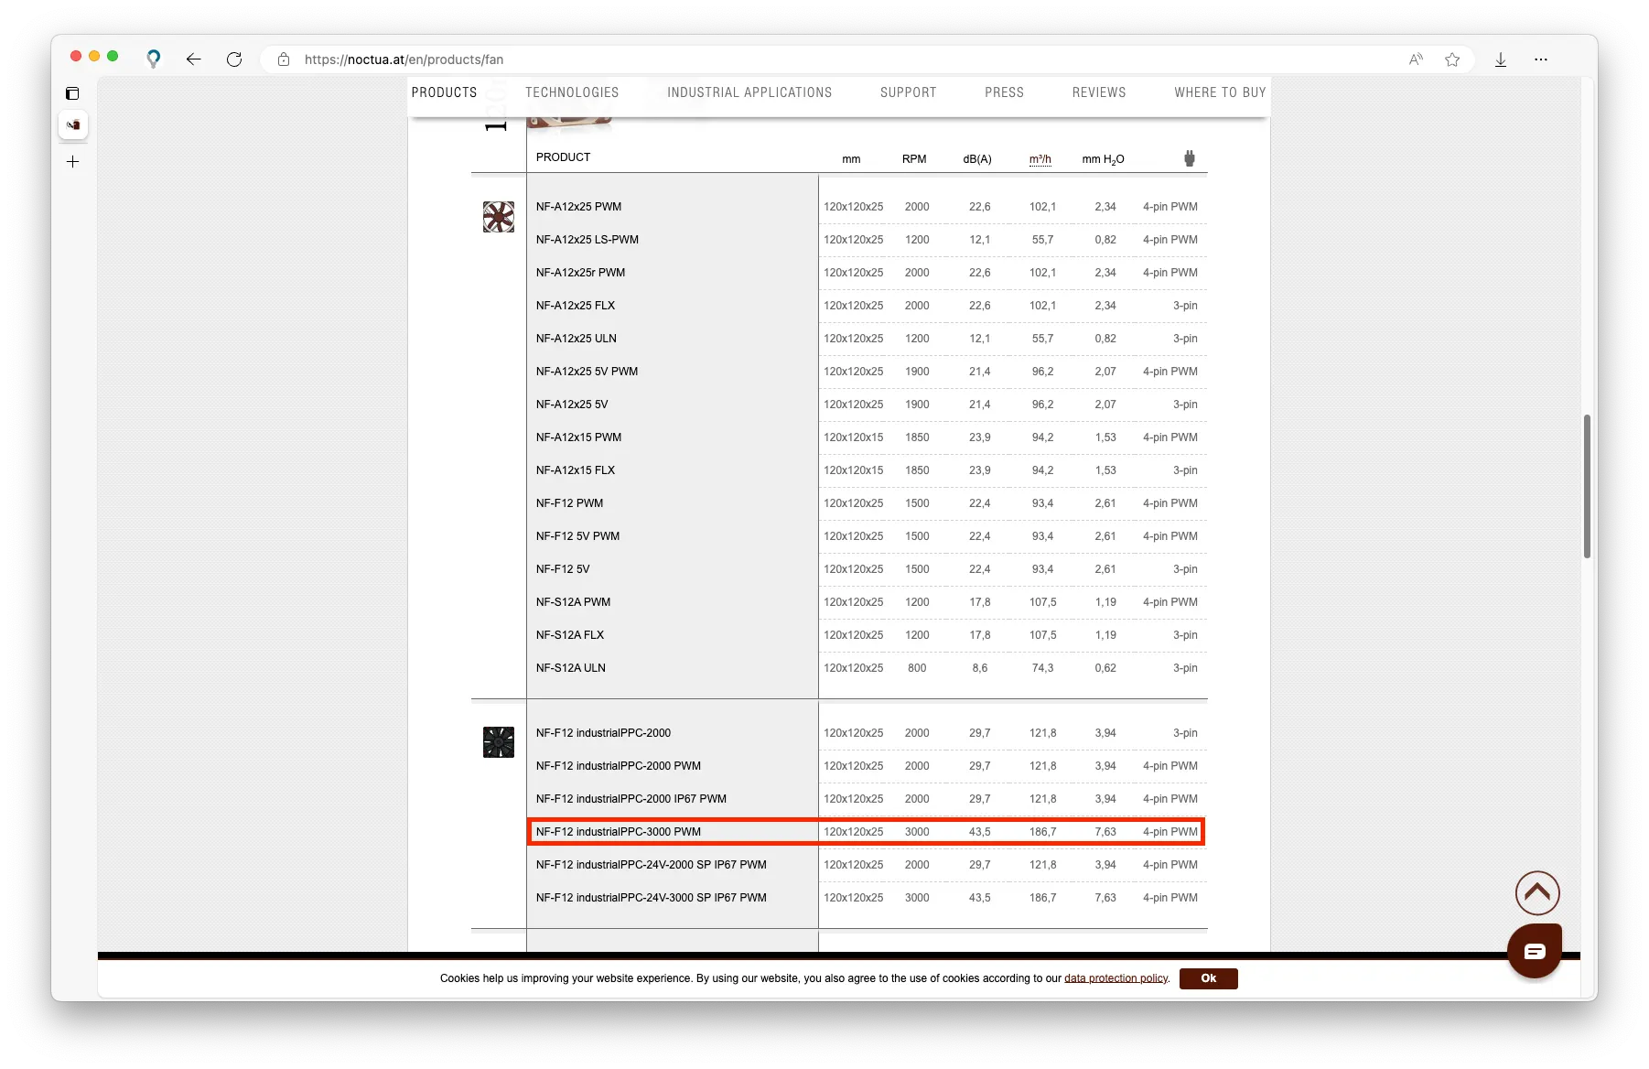1649x1069 pixels.
Task: Open NF-S12A FLX product
Action: coord(570,635)
